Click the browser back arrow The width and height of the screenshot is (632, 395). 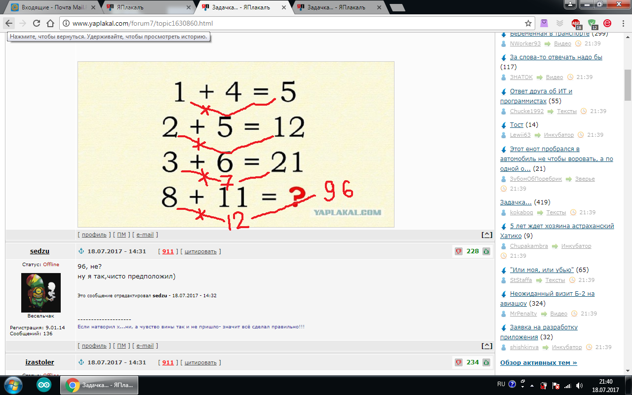(x=9, y=23)
